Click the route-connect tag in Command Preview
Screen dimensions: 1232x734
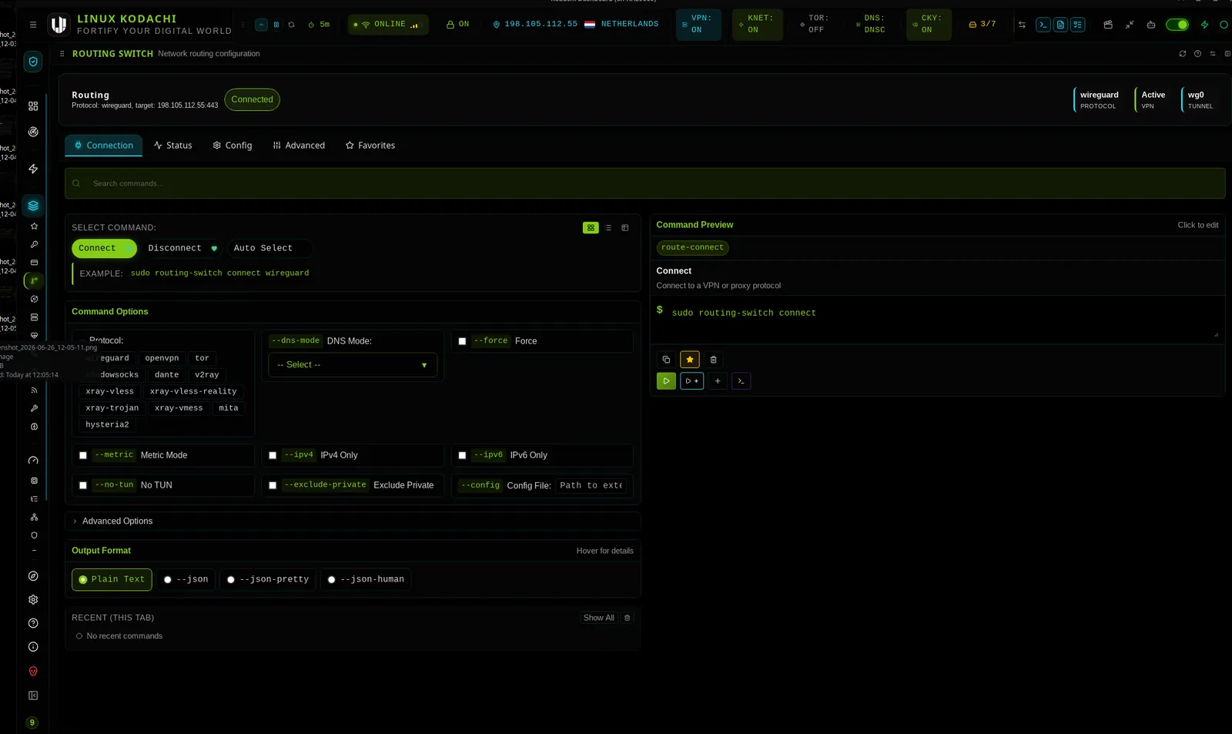692,248
